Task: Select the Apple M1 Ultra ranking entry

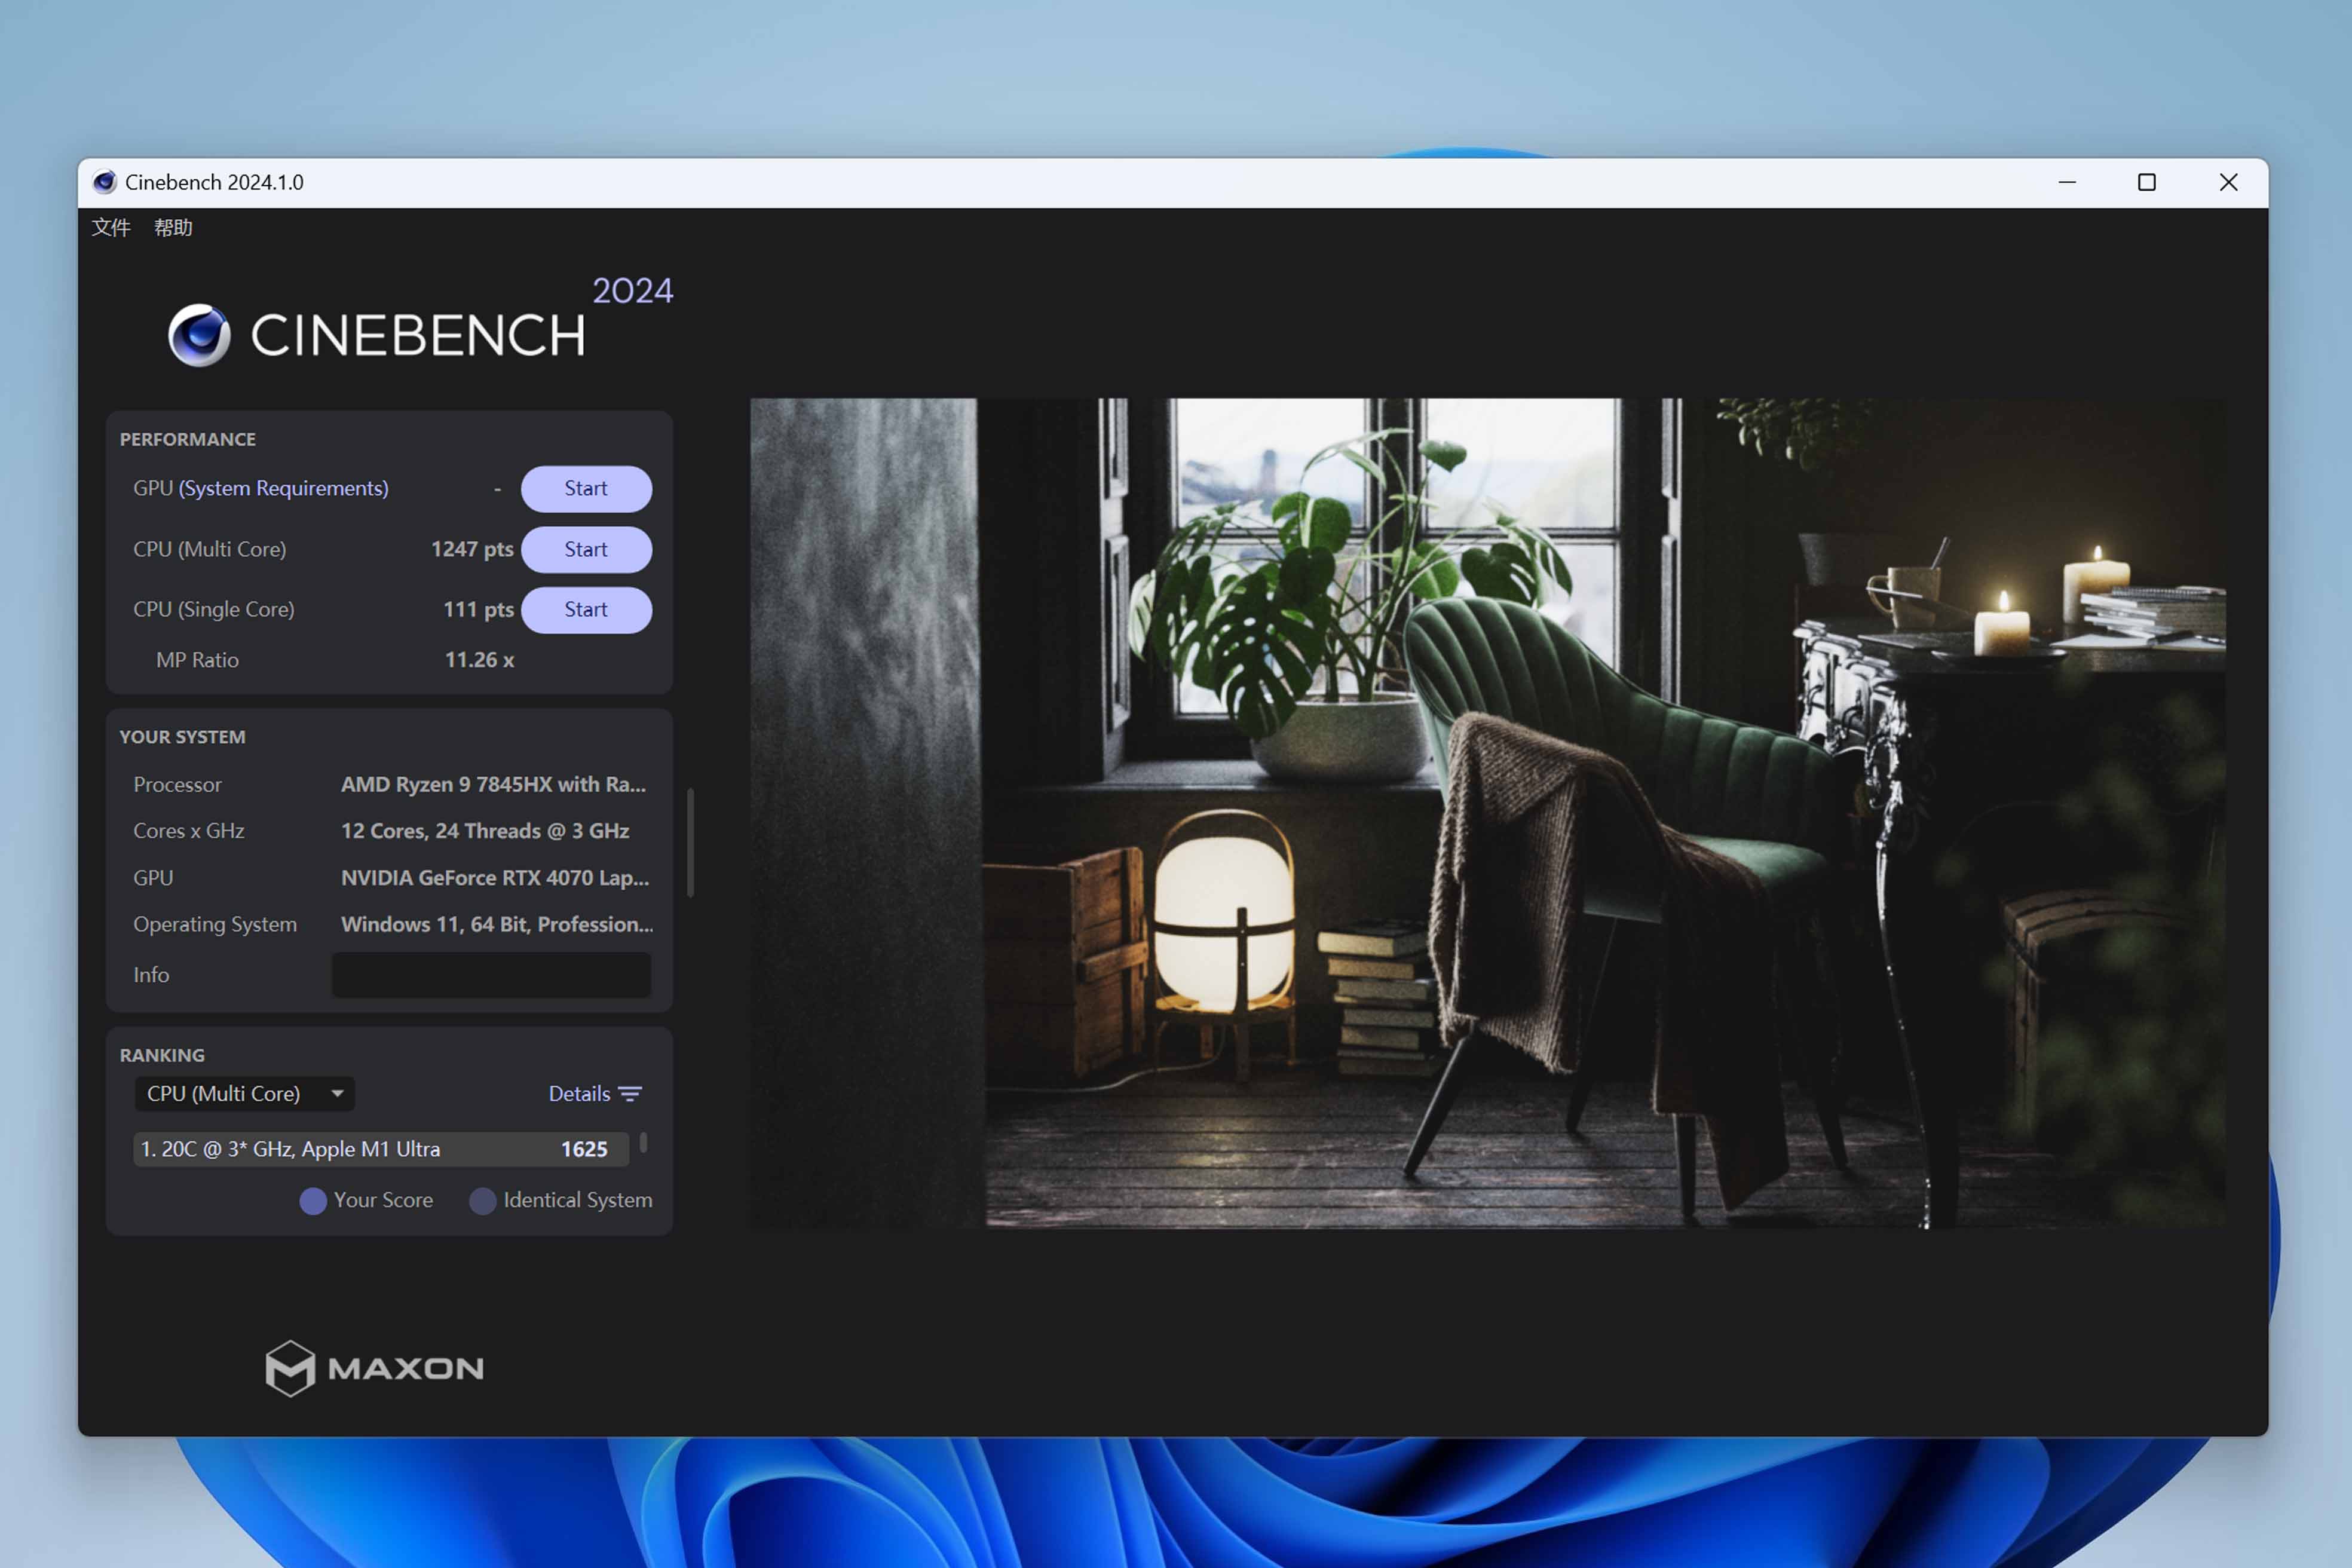Action: 381,1149
